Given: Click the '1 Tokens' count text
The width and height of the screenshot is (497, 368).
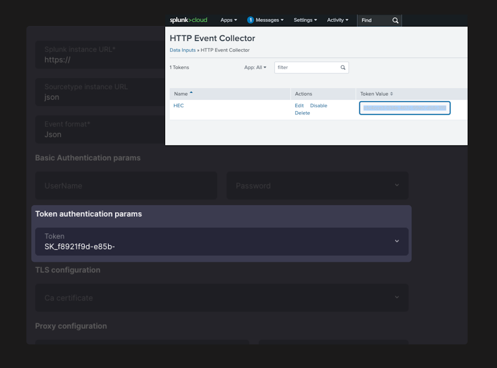Looking at the screenshot, I should click(x=179, y=67).
